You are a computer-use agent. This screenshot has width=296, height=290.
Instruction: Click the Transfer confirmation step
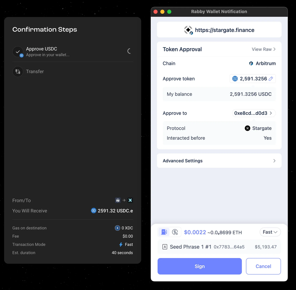(73, 71)
